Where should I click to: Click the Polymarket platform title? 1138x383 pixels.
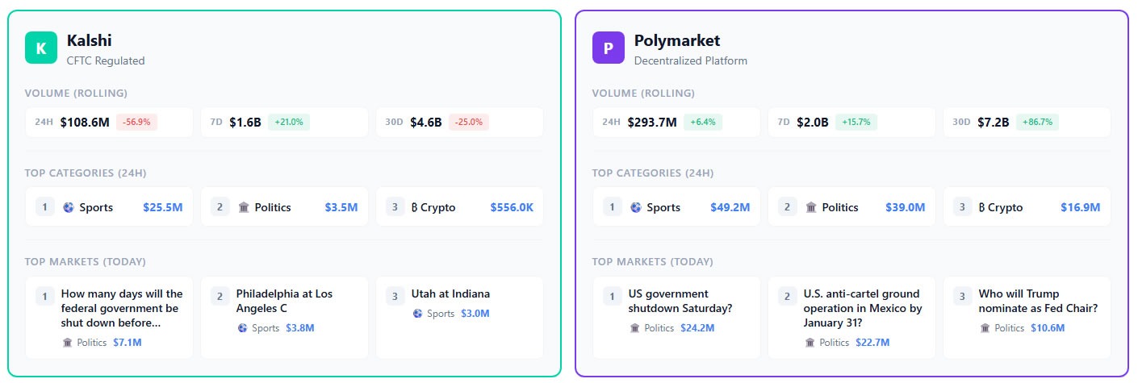(676, 40)
